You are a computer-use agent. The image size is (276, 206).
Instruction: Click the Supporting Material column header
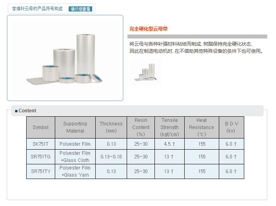tap(75, 127)
